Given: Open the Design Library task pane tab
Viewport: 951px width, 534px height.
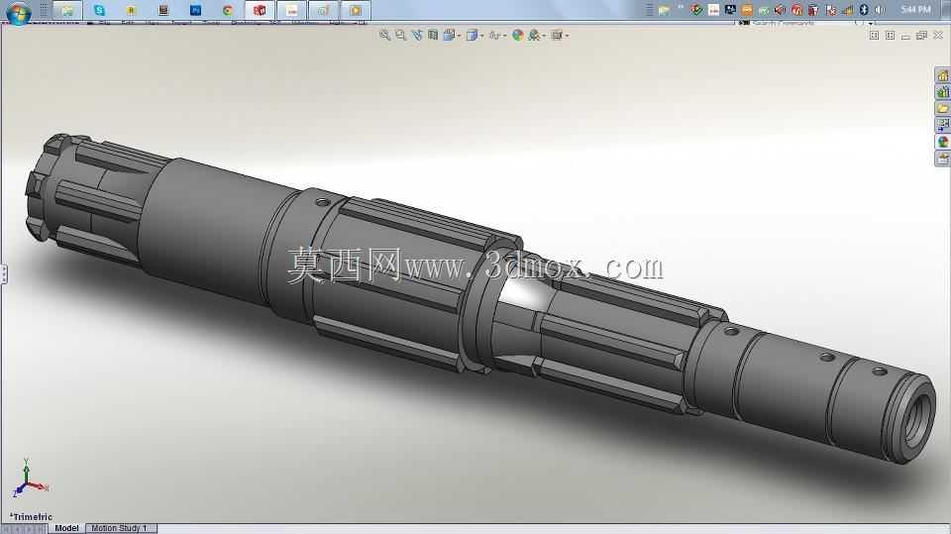Looking at the screenshot, I should click(x=942, y=92).
